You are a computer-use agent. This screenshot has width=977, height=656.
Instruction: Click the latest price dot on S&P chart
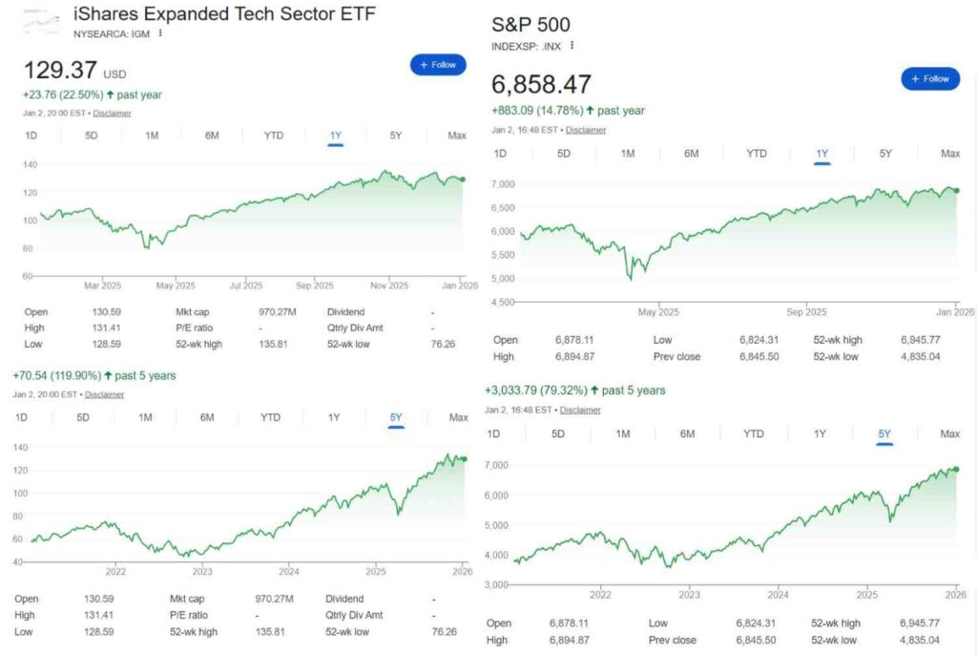(957, 189)
